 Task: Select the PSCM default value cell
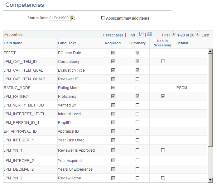pyautogui.click(x=182, y=88)
